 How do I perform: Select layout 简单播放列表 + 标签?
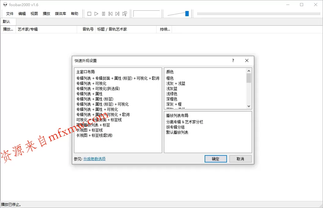pyautogui.click(x=93, y=125)
